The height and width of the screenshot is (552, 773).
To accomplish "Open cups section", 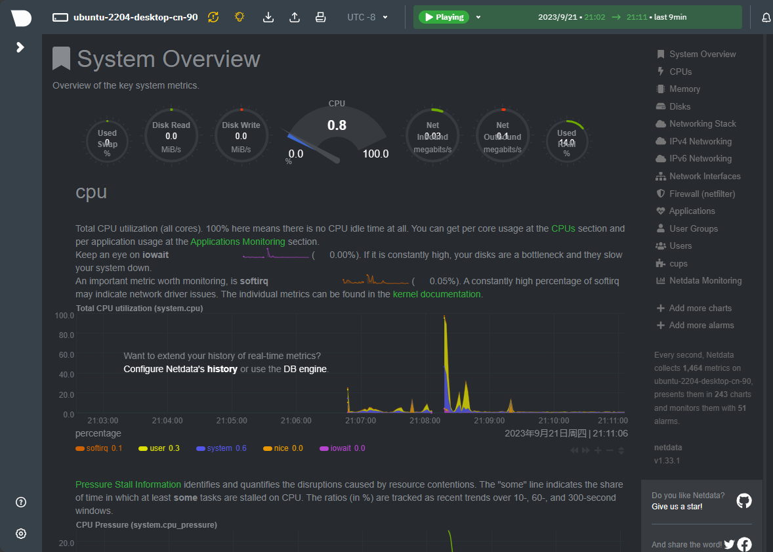I will click(x=671, y=263).
